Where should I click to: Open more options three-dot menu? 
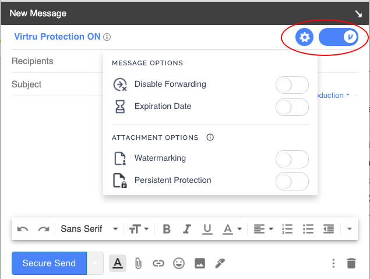point(333,263)
